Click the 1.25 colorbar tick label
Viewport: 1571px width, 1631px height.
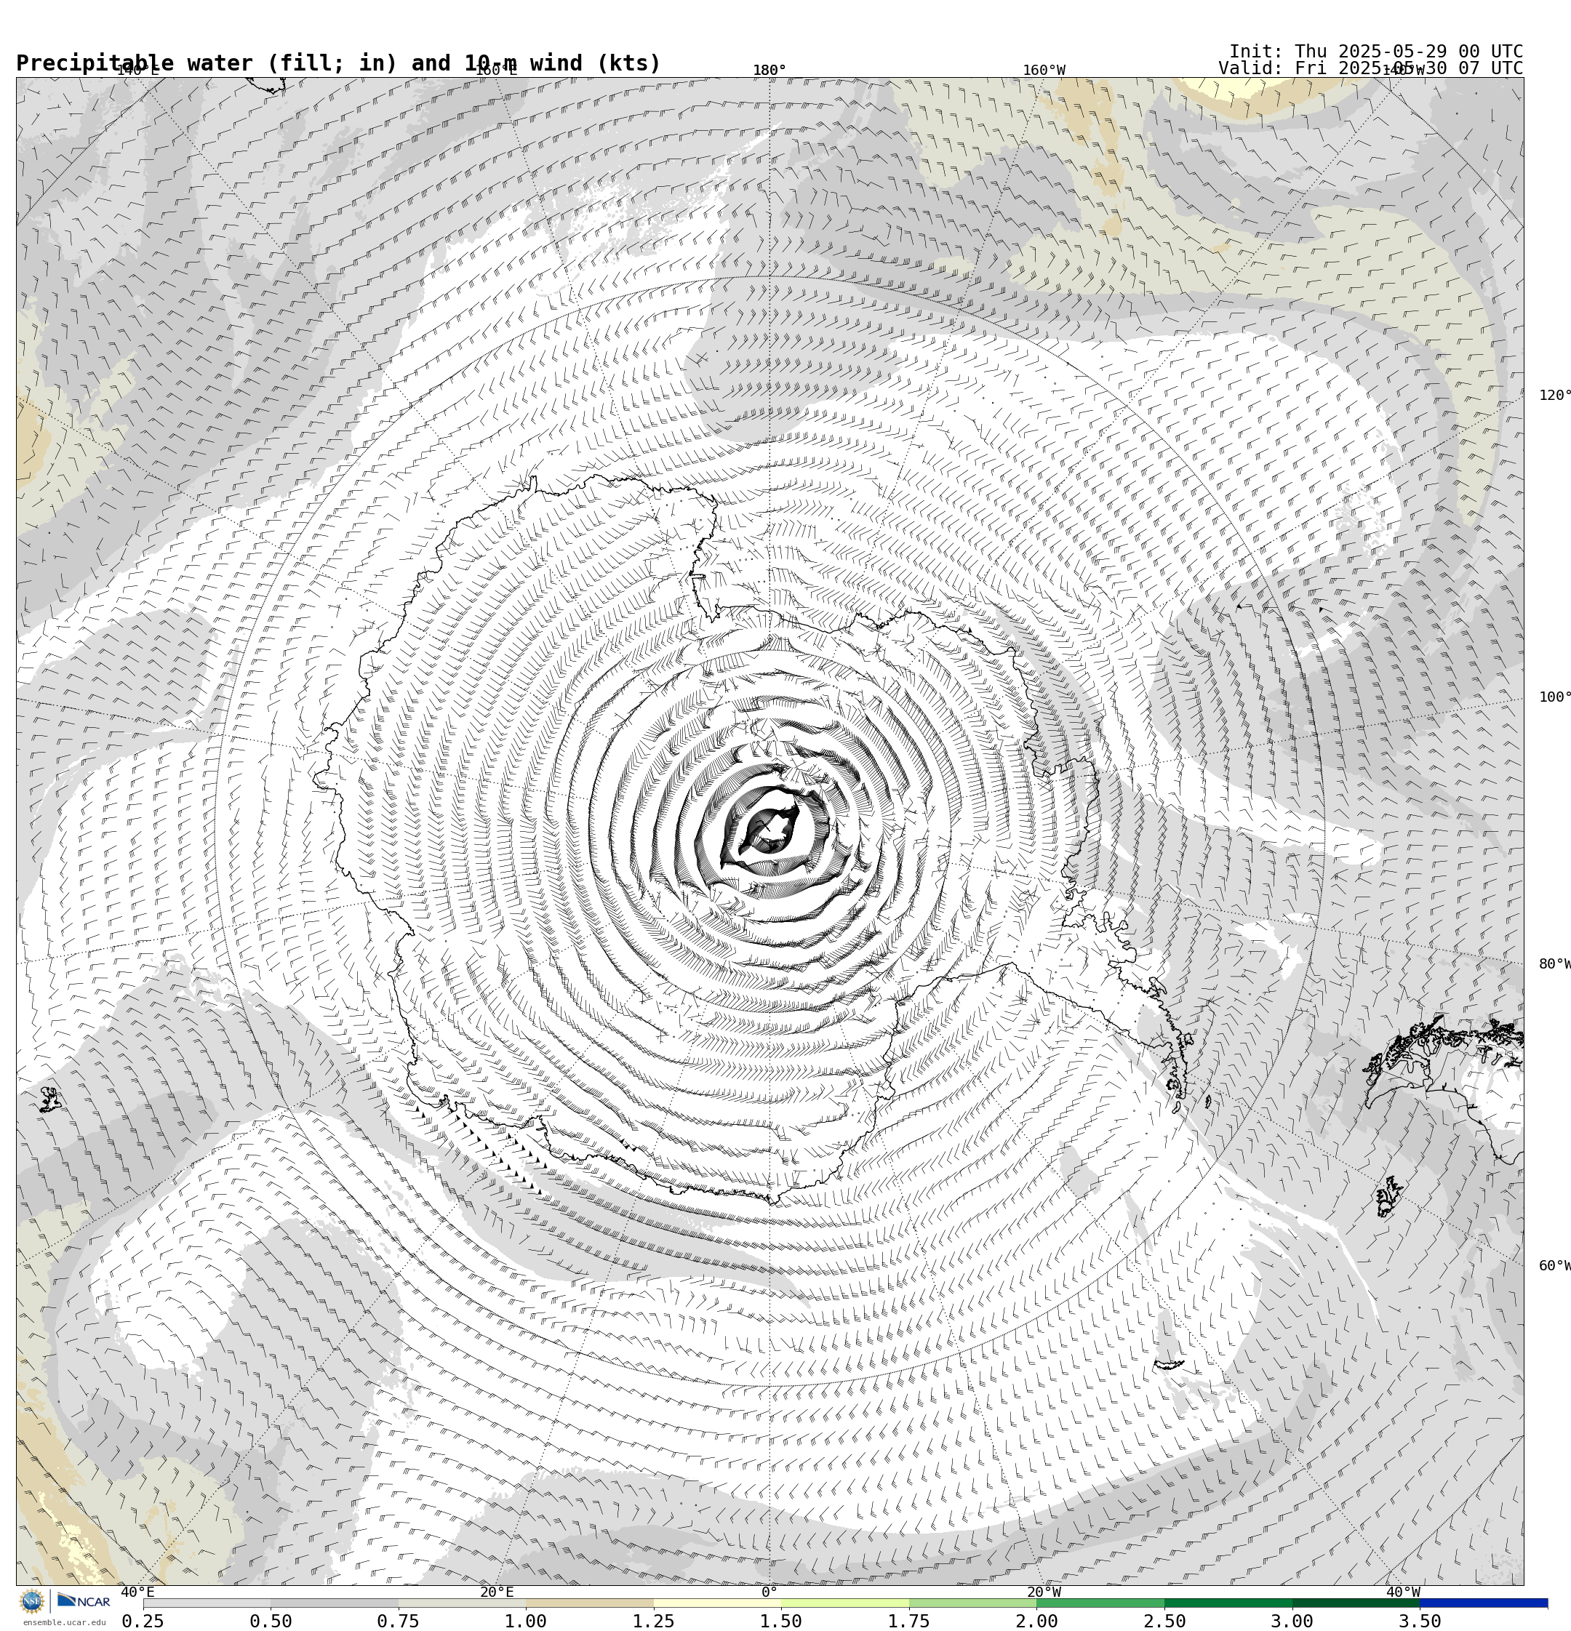(654, 1621)
